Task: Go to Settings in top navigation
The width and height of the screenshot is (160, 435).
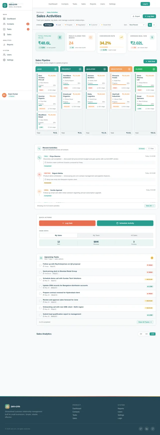Action: 112,4
